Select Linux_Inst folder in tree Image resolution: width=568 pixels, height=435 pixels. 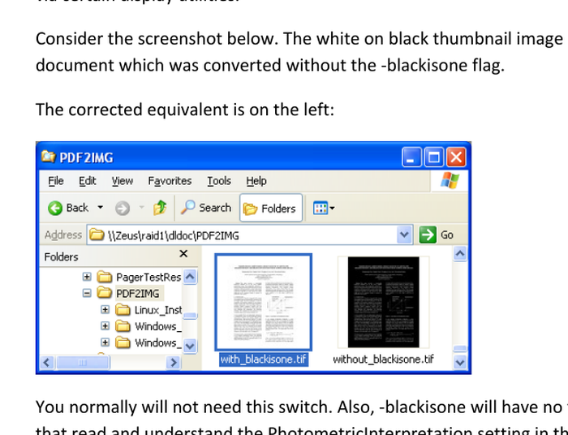pos(148,310)
